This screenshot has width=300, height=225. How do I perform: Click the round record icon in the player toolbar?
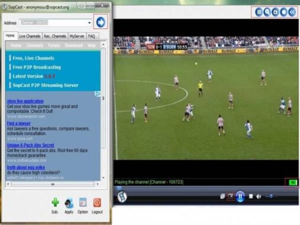(284, 12)
